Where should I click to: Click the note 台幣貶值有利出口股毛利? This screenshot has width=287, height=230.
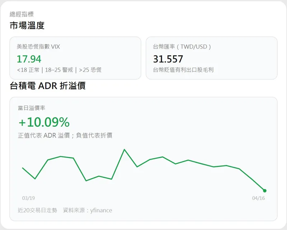[x=183, y=70]
